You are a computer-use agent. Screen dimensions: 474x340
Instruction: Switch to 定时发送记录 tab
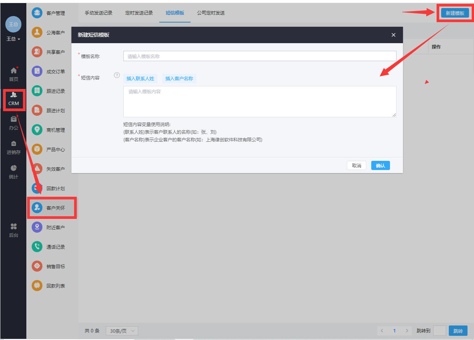(139, 13)
